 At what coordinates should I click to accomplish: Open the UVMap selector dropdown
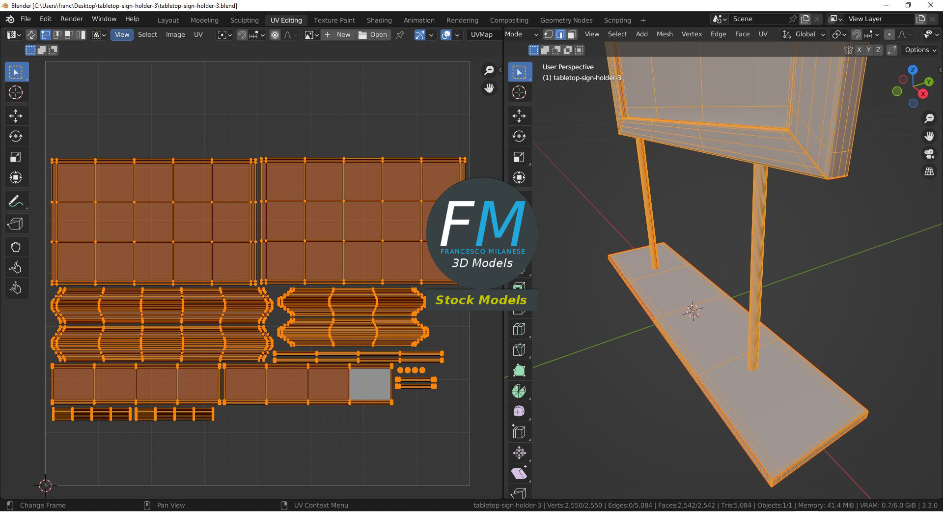pos(482,35)
